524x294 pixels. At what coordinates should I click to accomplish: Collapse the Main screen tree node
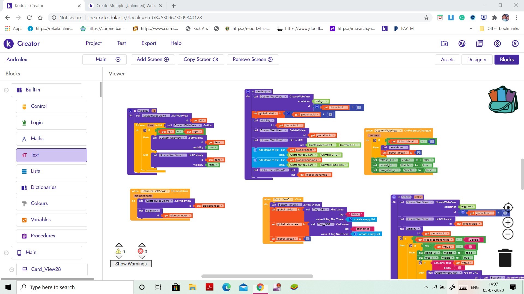6,253
